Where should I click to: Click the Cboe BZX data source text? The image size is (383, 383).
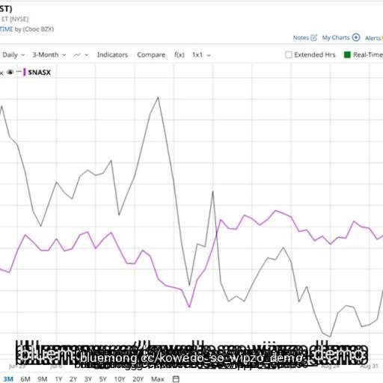tap(38, 29)
